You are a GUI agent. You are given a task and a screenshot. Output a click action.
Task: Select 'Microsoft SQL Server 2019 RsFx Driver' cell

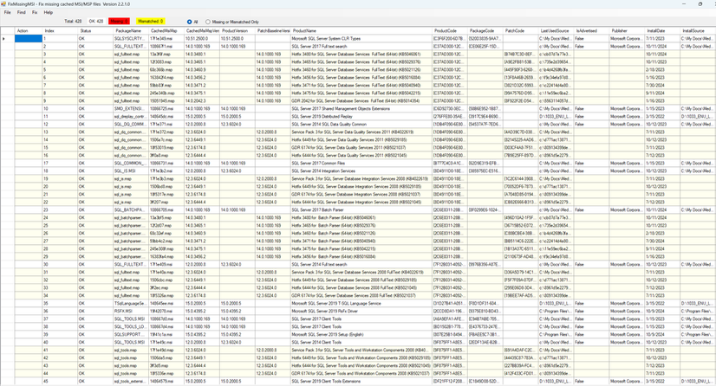(361, 312)
